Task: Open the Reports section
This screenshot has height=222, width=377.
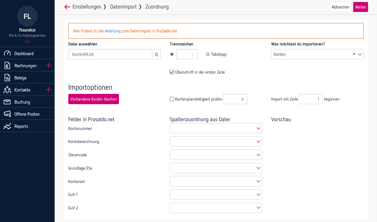Action: point(21,126)
